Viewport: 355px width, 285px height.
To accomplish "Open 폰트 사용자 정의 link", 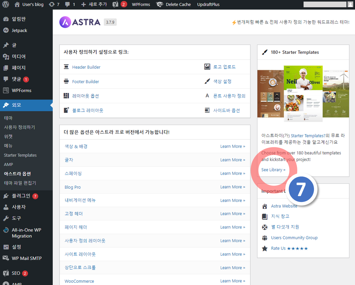I will 229,96.
